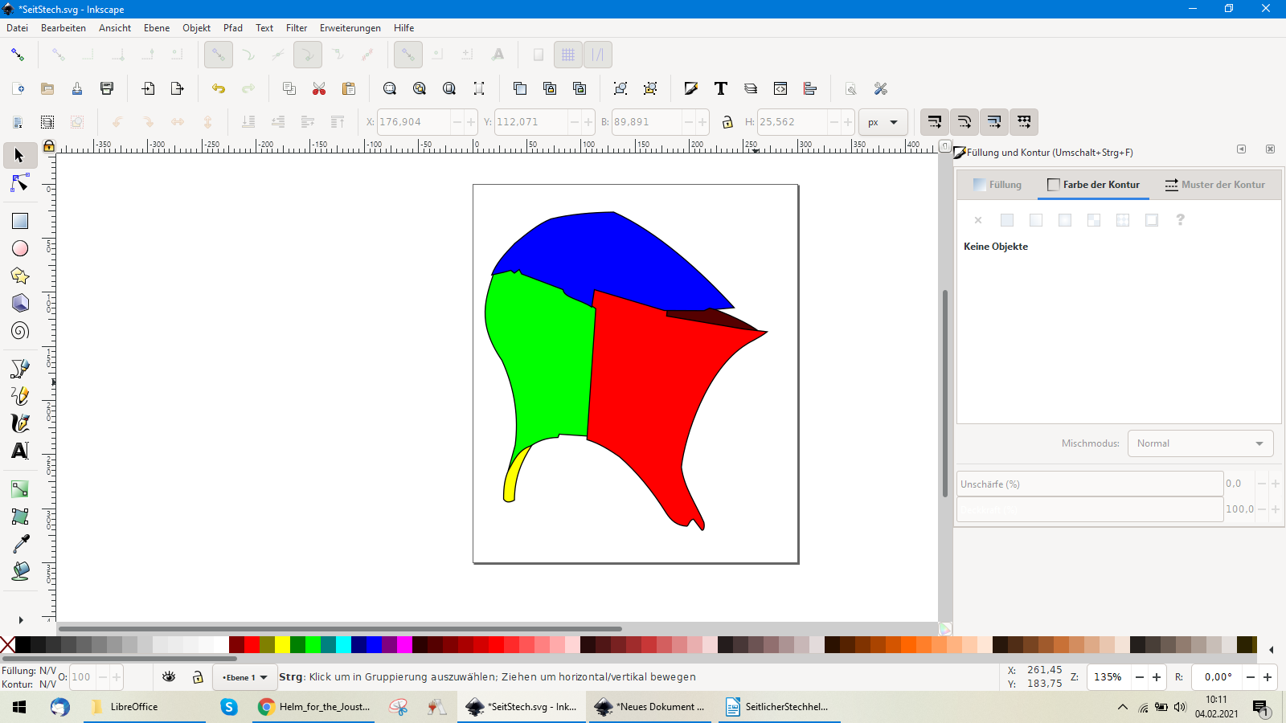Viewport: 1286px width, 723px height.
Task: Open the px units dropdown
Action: 883,122
